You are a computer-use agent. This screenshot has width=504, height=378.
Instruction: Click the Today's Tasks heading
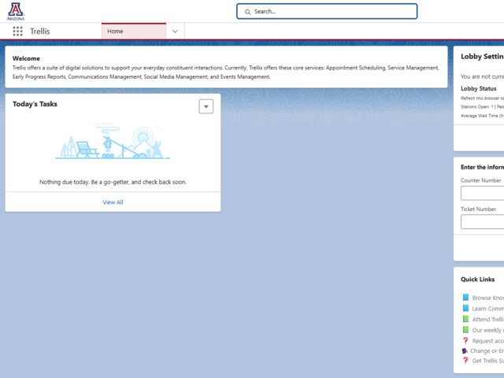tap(35, 104)
